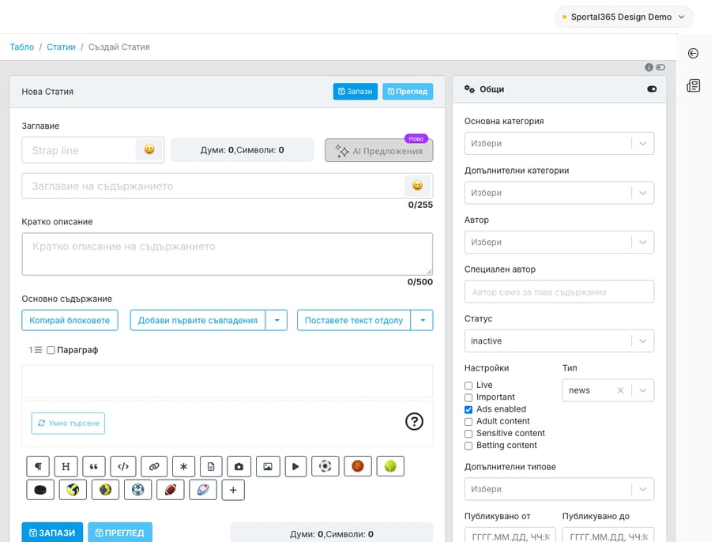Open emoji picker for Strap line
Image resolution: width=711 pixels, height=542 pixels.
[149, 149]
